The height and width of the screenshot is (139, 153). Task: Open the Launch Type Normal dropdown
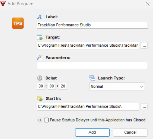click(117, 87)
